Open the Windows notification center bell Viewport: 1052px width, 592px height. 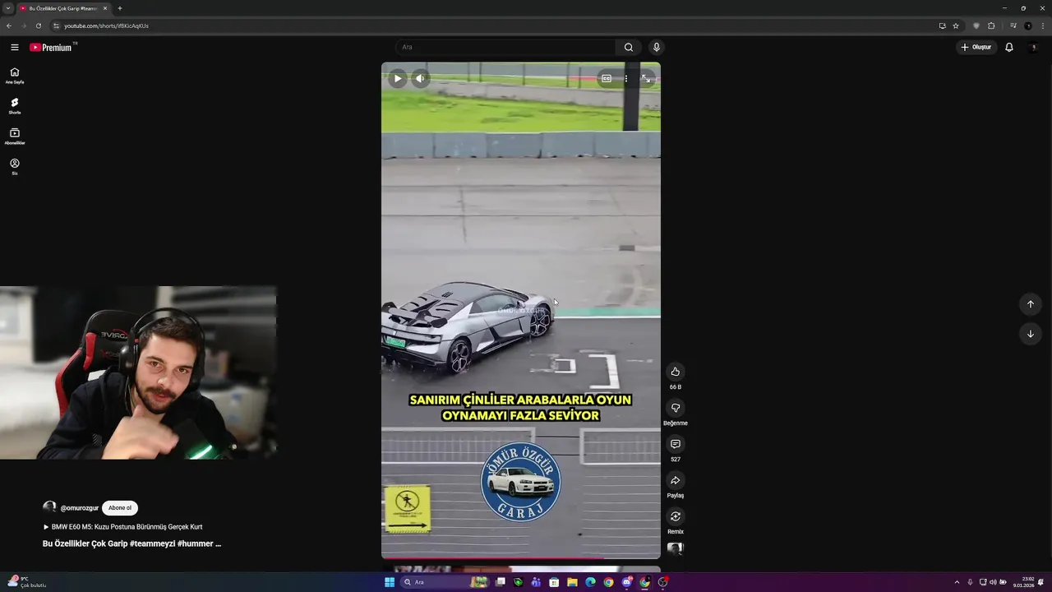[x=1040, y=582]
